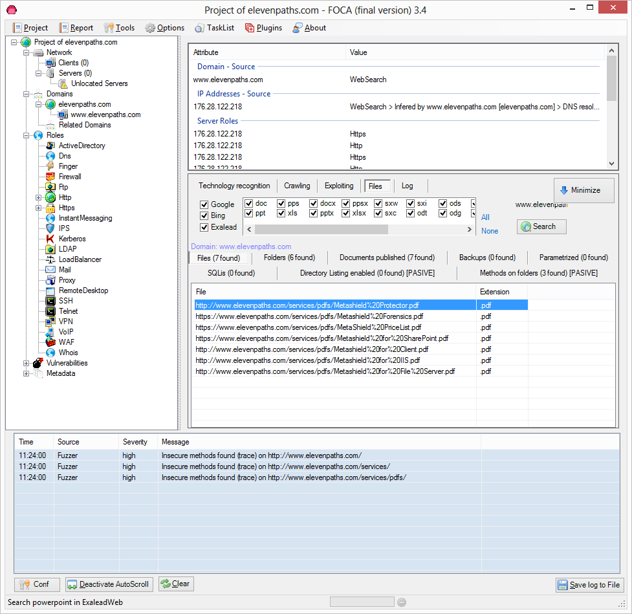632x614 pixels.
Task: Collapse the Domains tree node
Action: click(x=27, y=94)
